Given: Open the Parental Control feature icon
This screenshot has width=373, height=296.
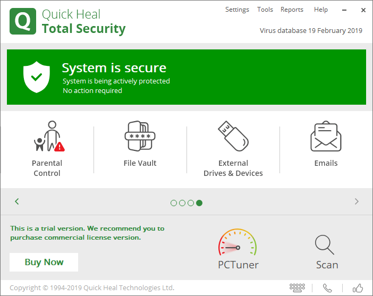Looking at the screenshot, I should 49,136.
